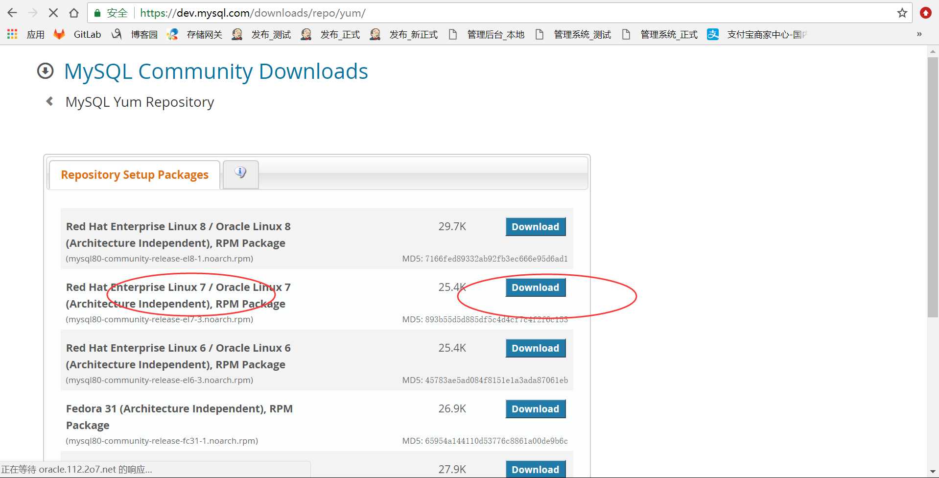Screen dimensions: 939x478
Task: Select the Repository Setup Packages tab
Action: pos(135,175)
